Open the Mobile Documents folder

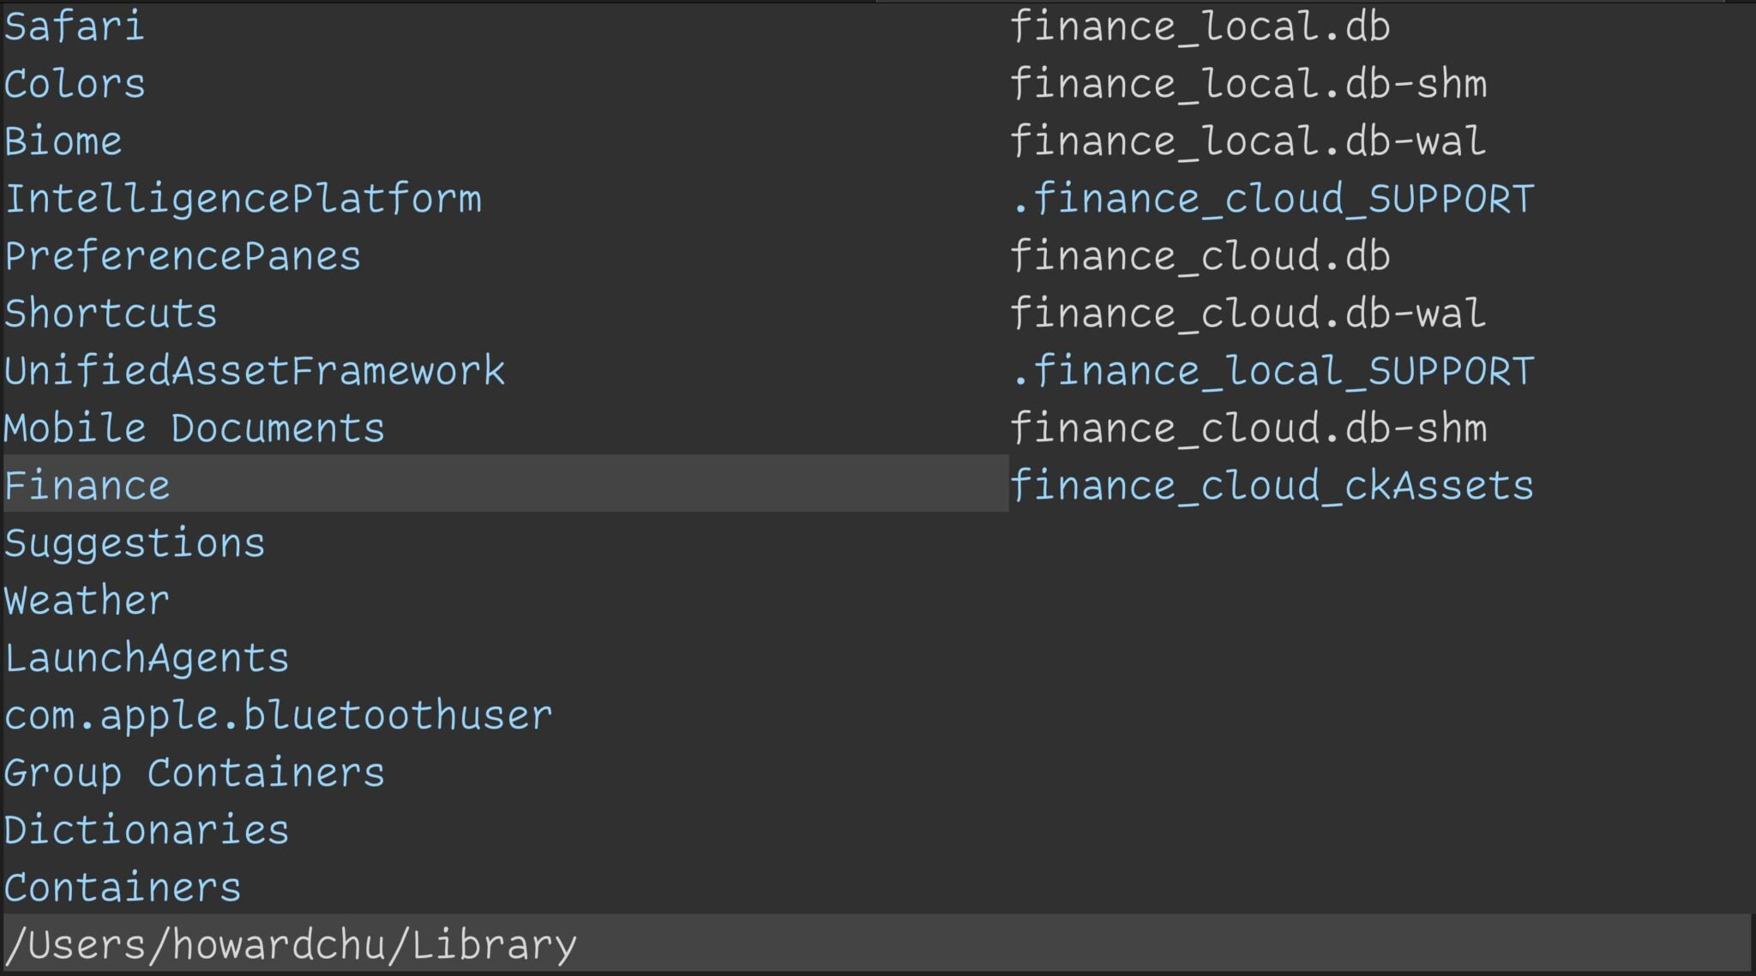(194, 428)
